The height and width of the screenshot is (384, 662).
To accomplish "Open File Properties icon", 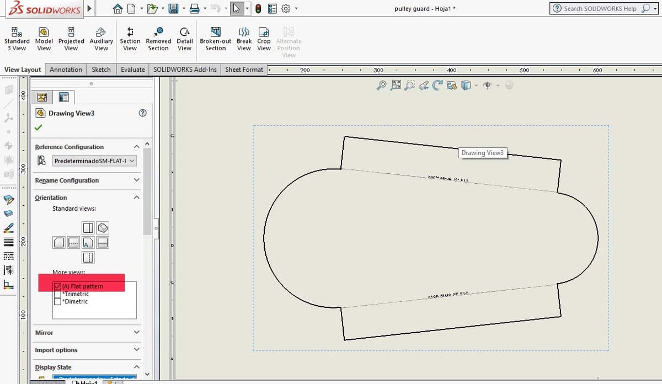I will (273, 8).
